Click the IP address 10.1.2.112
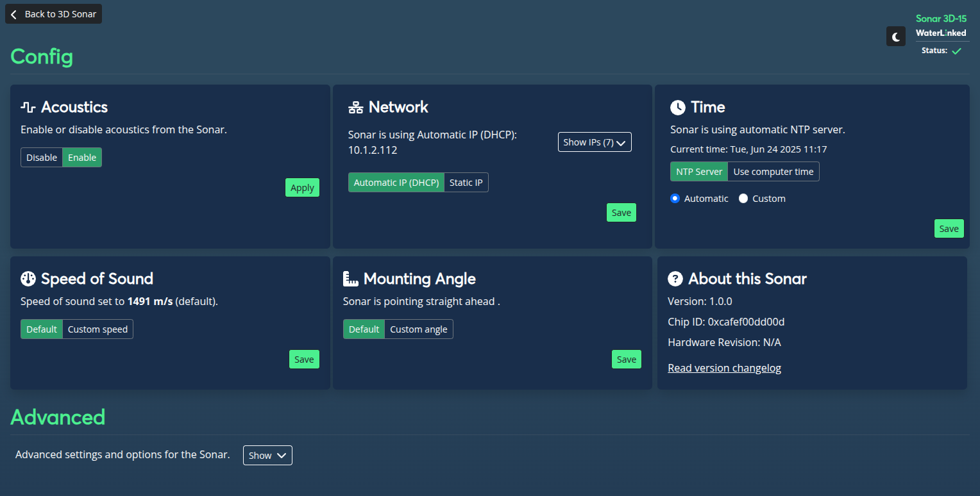The image size is (980, 496). click(x=373, y=151)
